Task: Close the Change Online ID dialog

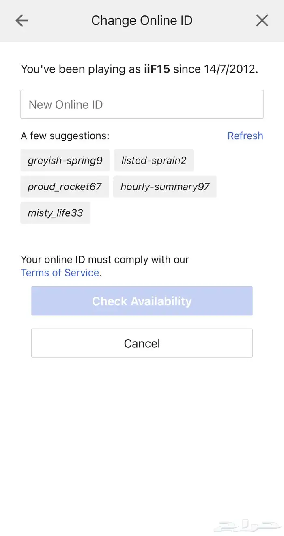Action: tap(262, 21)
